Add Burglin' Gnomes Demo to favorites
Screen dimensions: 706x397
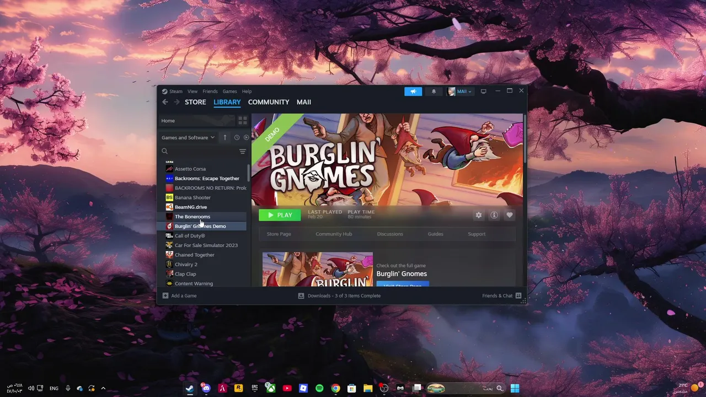(x=510, y=215)
